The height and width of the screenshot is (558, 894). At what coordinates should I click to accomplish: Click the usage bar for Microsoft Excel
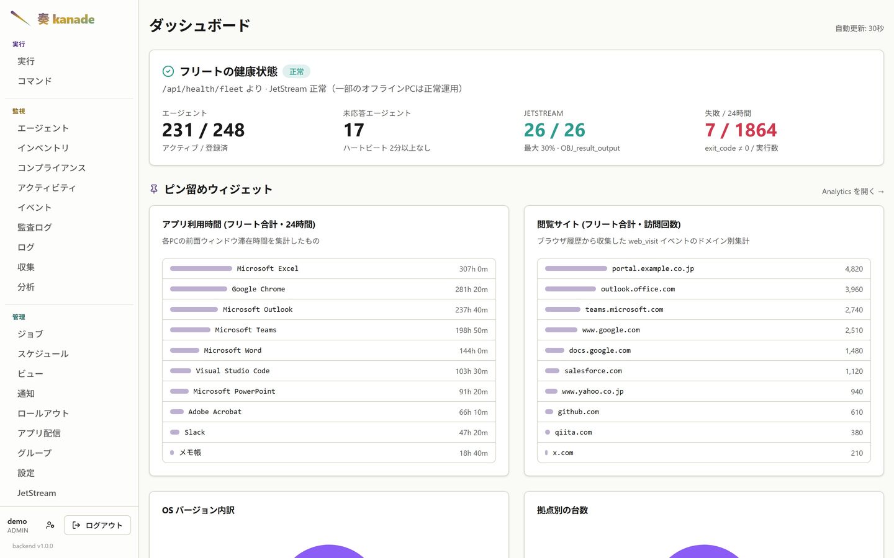coord(201,268)
